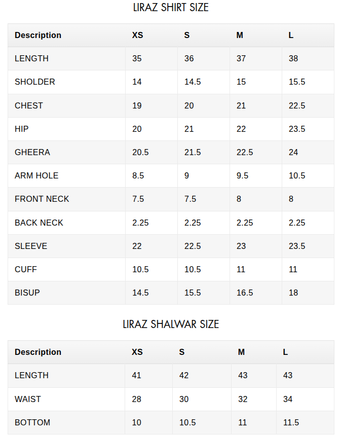This screenshot has width=342, height=435.
Task: Click the BISUP row label
Action: click(x=27, y=293)
